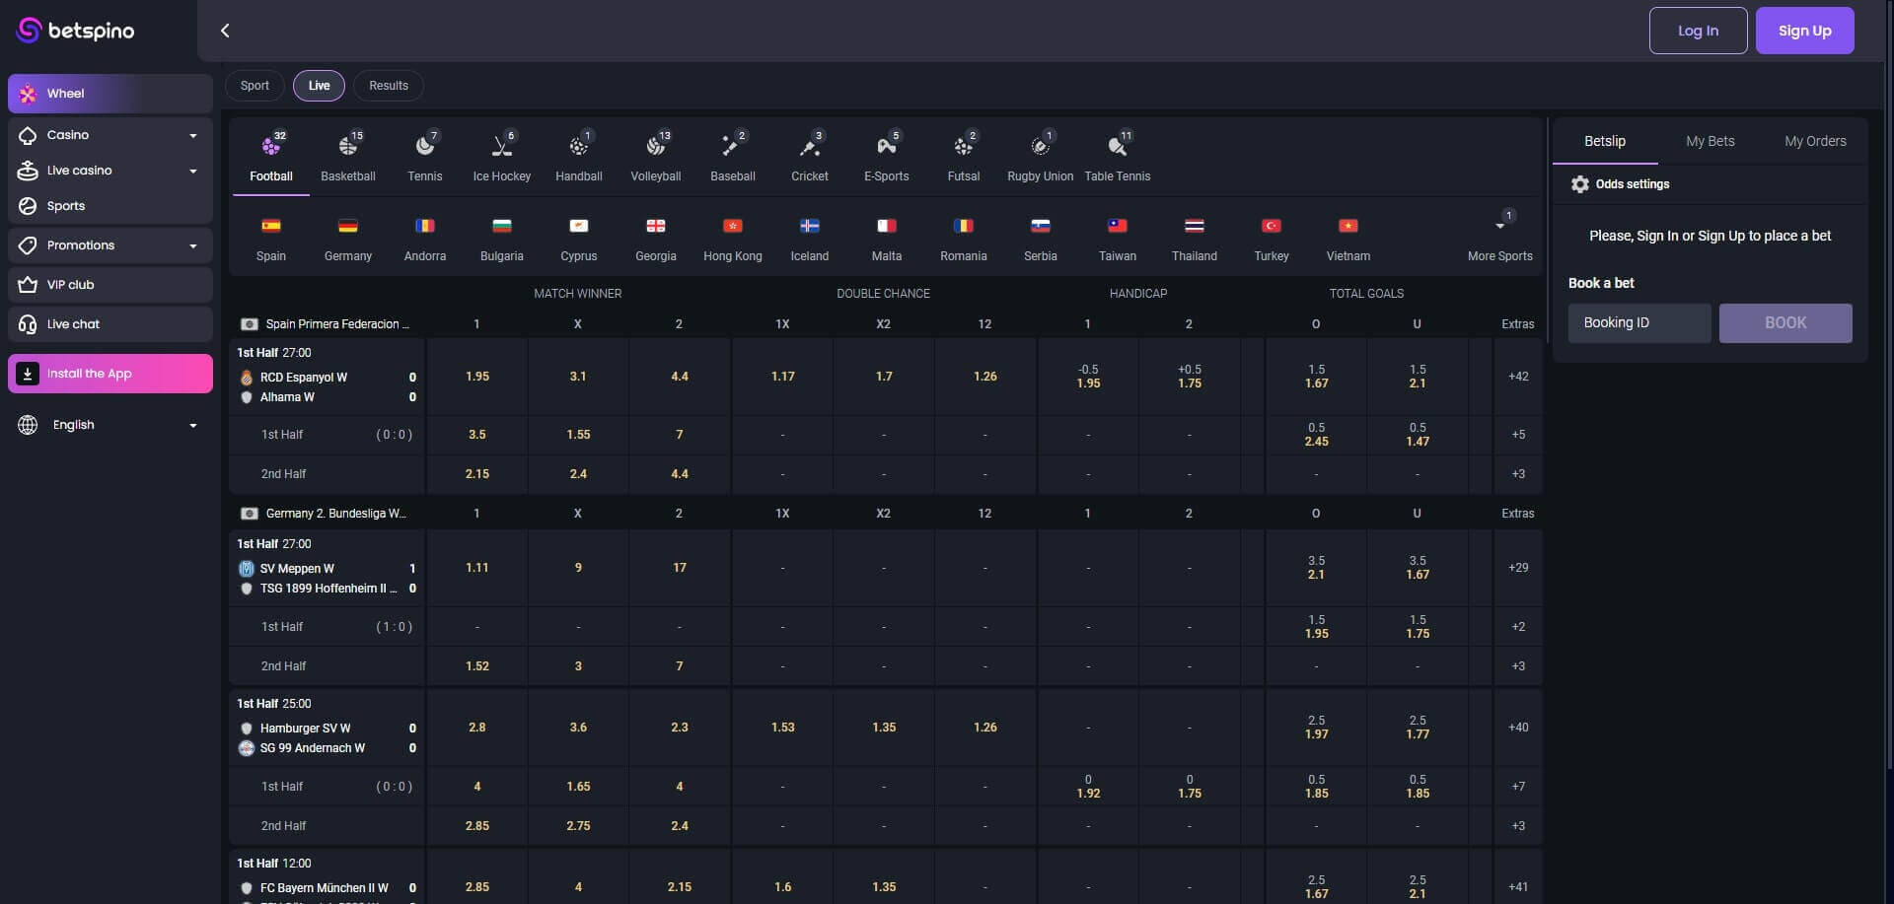
Task: Select the Table Tennis sport icon
Action: tap(1117, 146)
